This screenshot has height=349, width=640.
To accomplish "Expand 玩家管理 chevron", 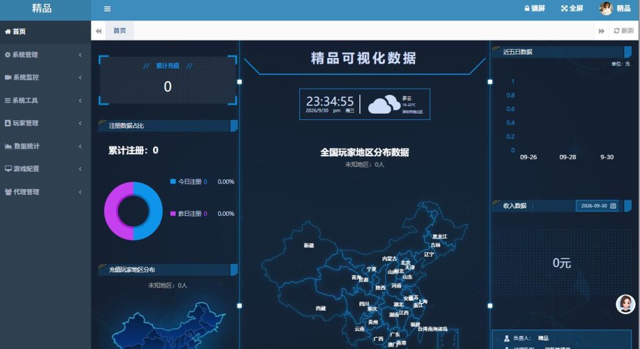I will click(x=80, y=123).
